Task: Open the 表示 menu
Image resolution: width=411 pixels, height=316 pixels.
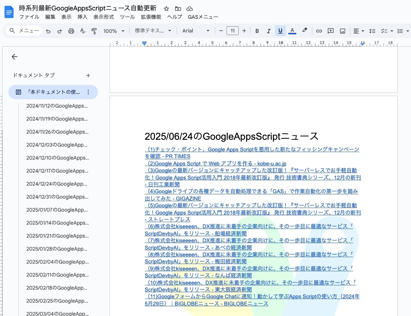Action: point(66,17)
